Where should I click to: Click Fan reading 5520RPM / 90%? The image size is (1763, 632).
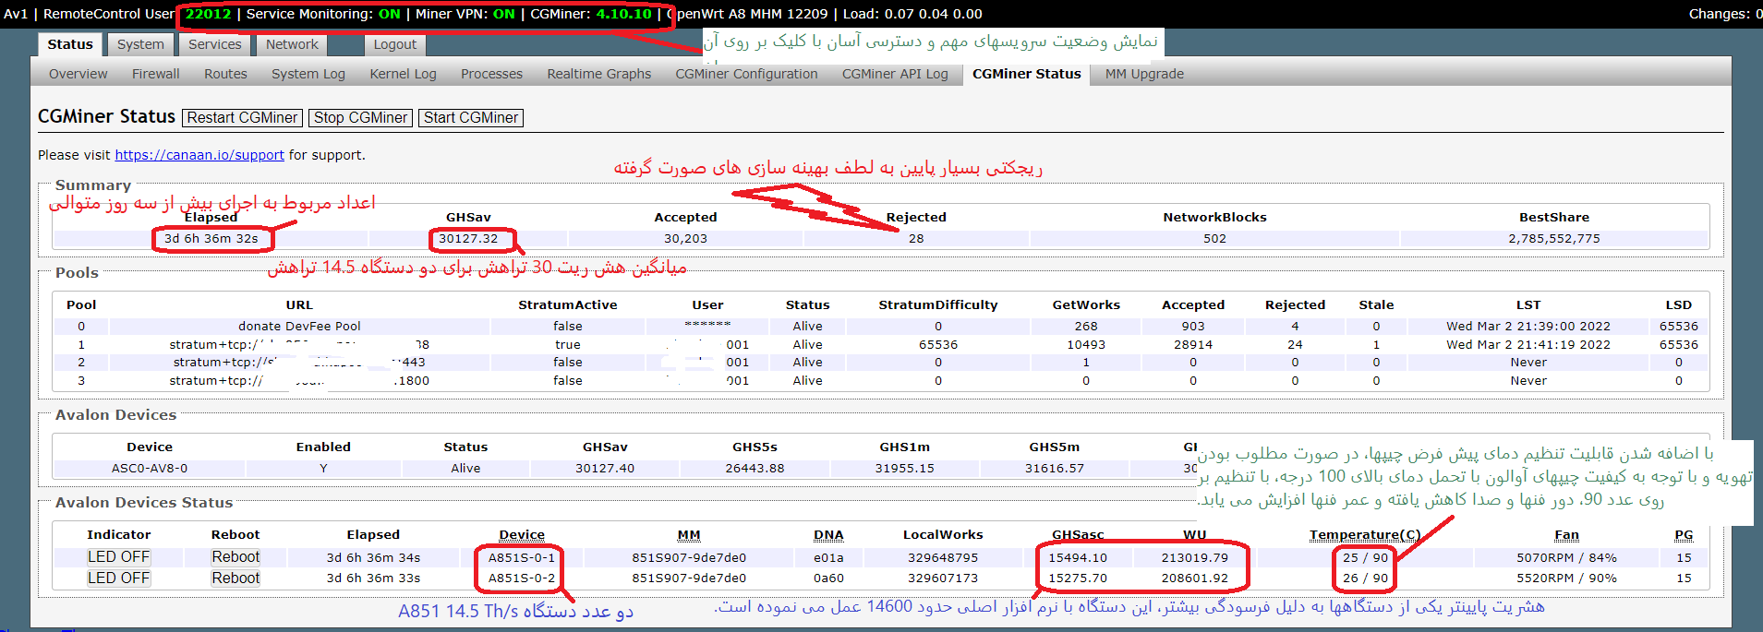click(1566, 578)
